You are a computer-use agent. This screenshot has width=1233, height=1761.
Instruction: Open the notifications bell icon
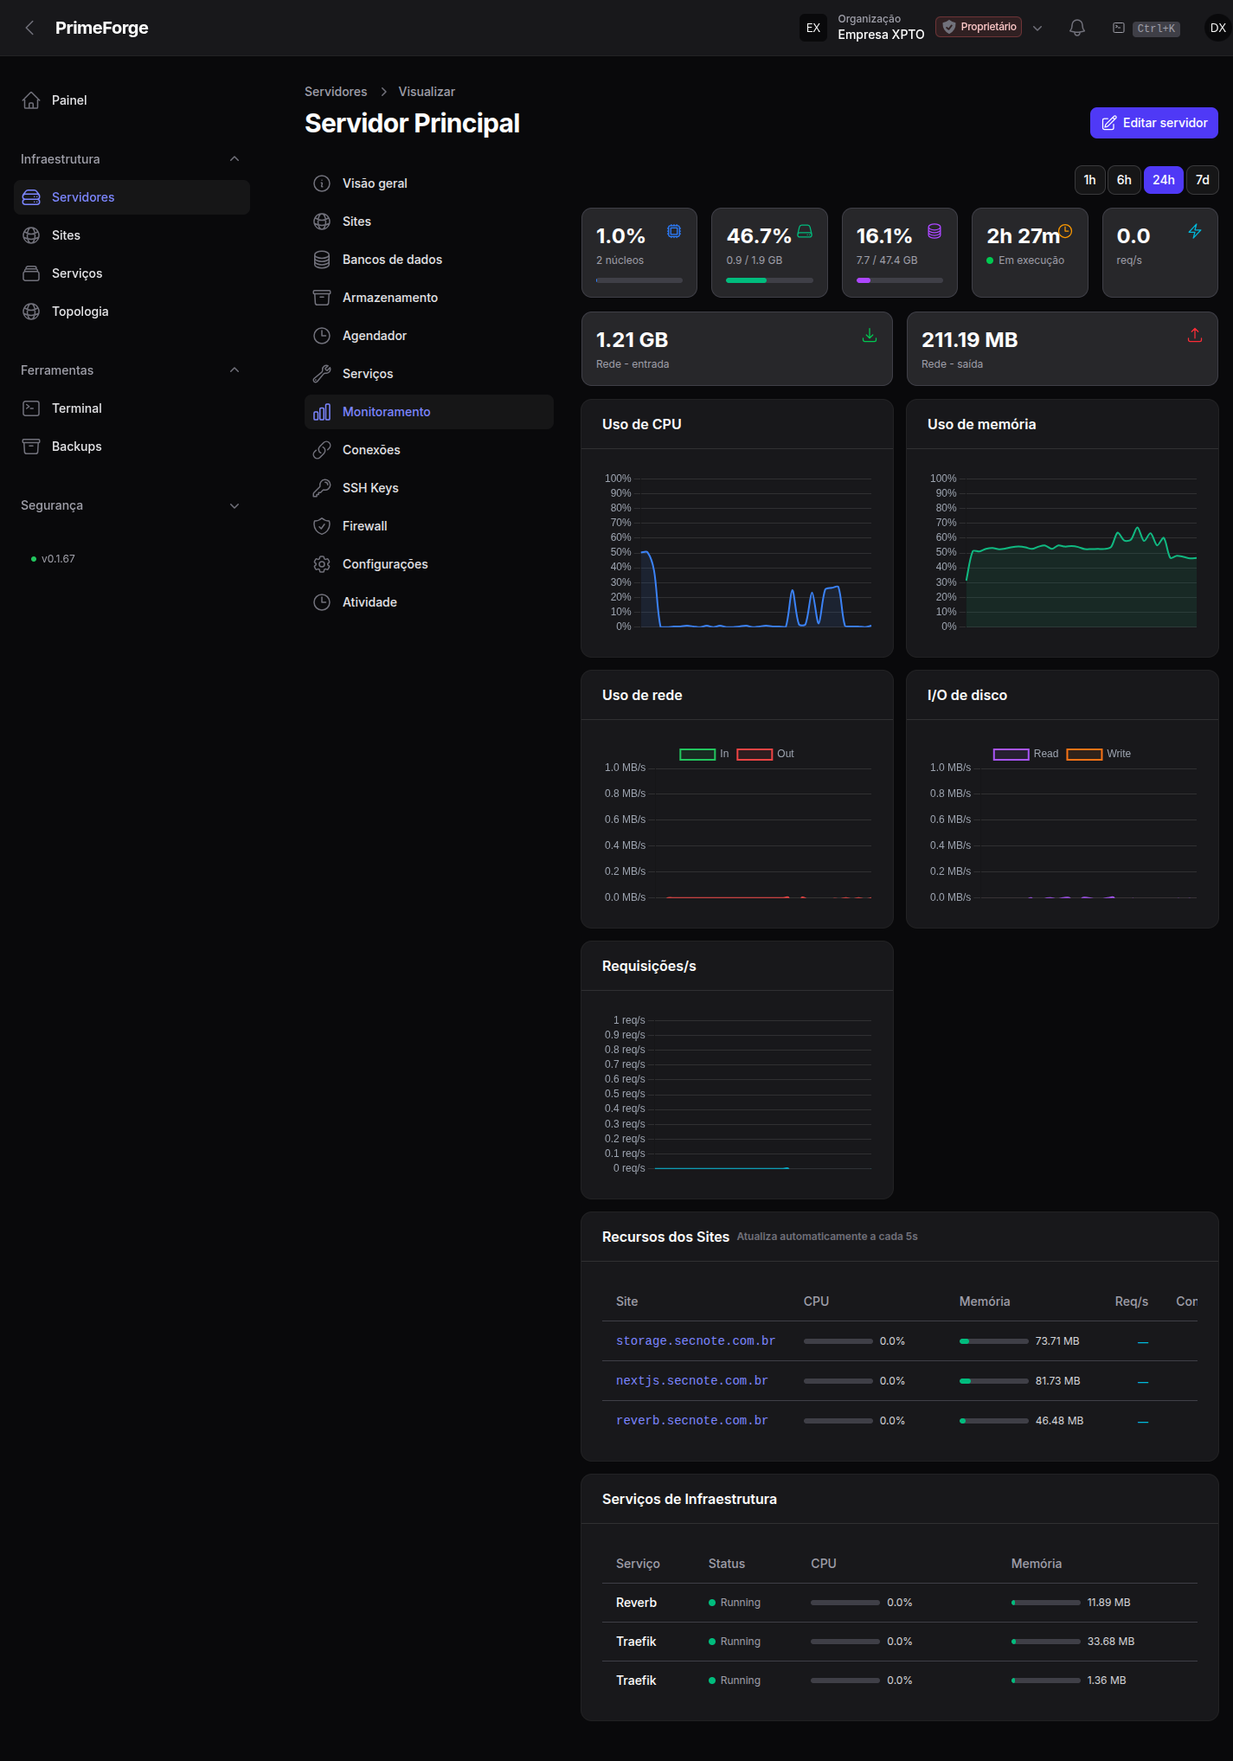pyautogui.click(x=1076, y=28)
